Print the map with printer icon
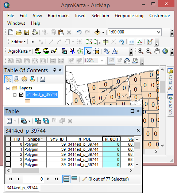This screenshot has width=177, height=194. point(35,32)
